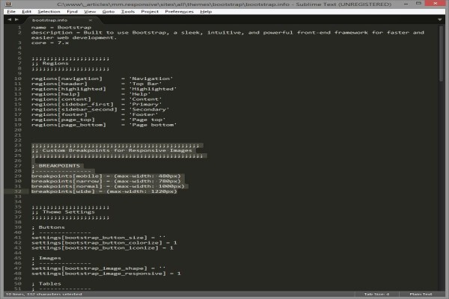The width and height of the screenshot is (449, 299).
Task: Click the selection status in status bar
Action: click(x=44, y=294)
